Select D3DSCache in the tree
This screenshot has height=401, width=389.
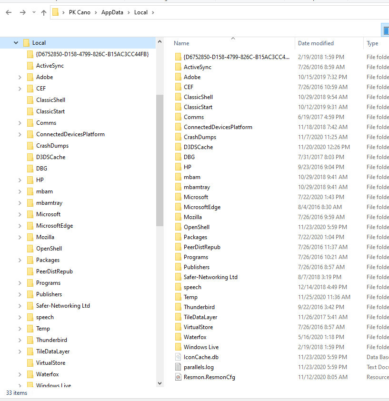click(50, 157)
